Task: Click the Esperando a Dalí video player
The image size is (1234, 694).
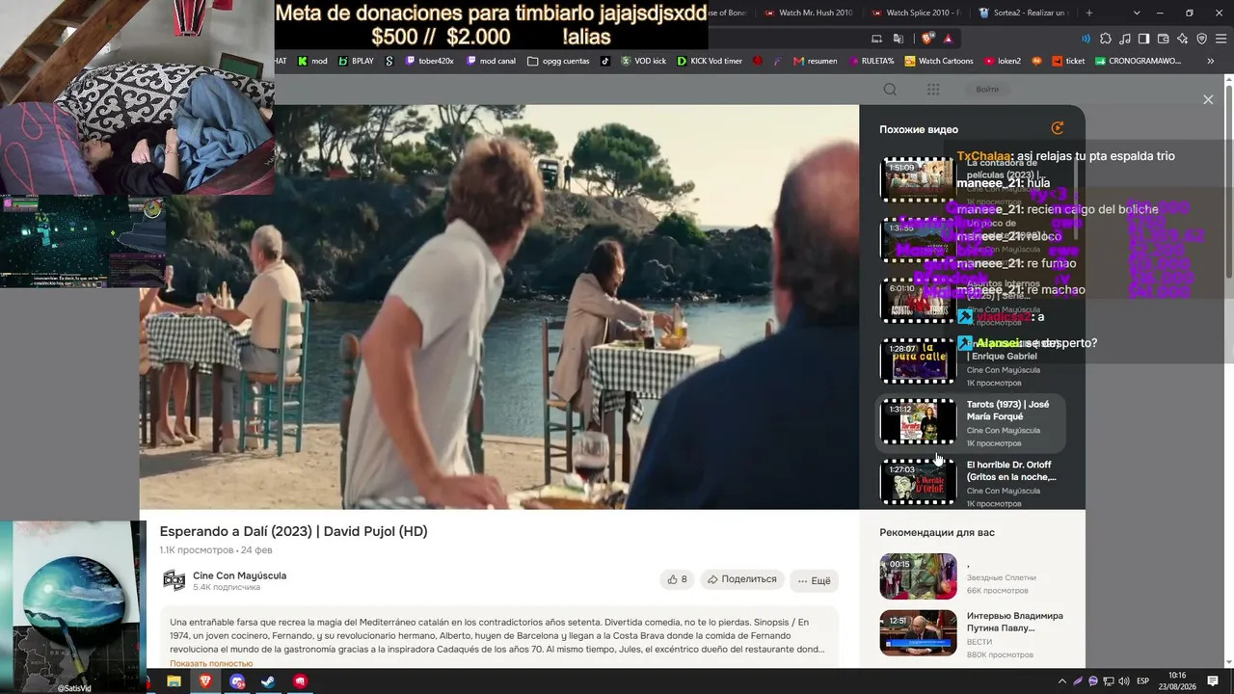Action: (499, 307)
